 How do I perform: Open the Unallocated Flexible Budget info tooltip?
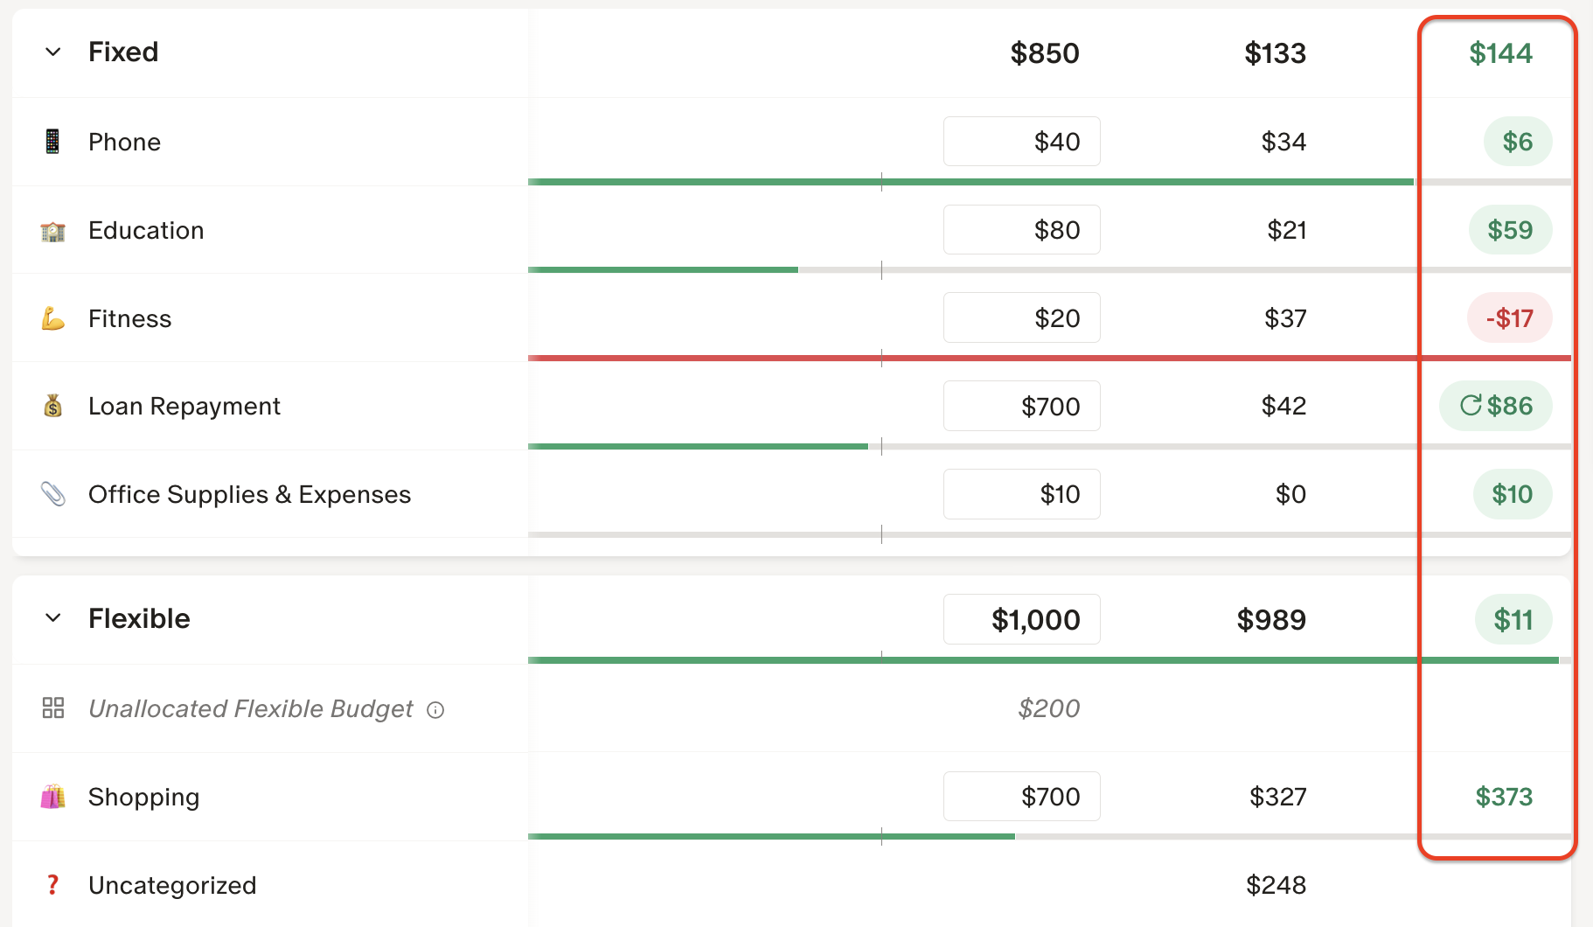(435, 710)
